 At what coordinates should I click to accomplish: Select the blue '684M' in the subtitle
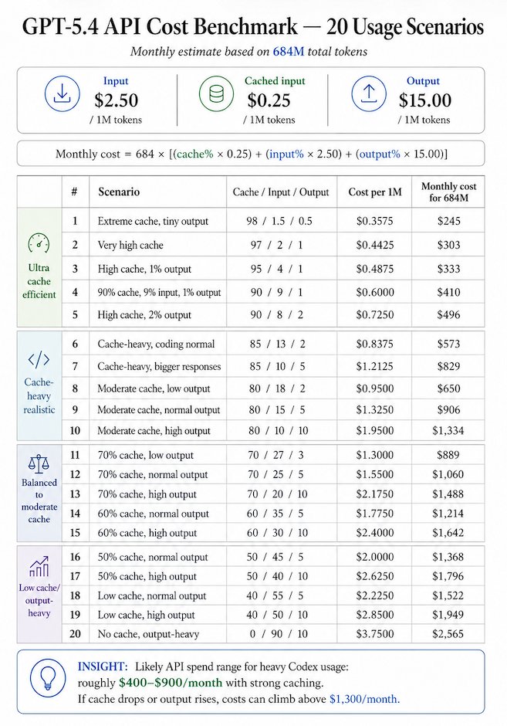(288, 52)
